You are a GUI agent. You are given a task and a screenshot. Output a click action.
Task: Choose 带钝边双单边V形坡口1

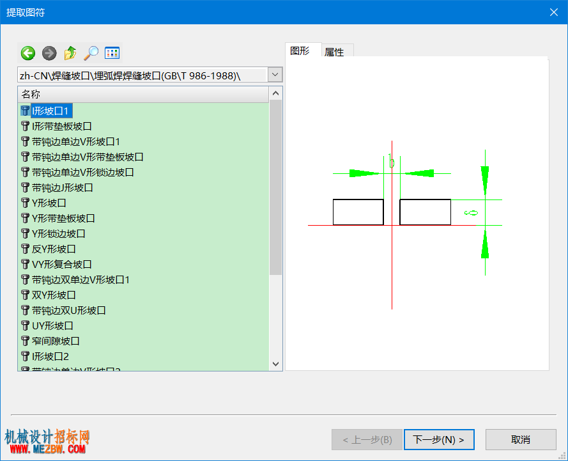pos(81,280)
